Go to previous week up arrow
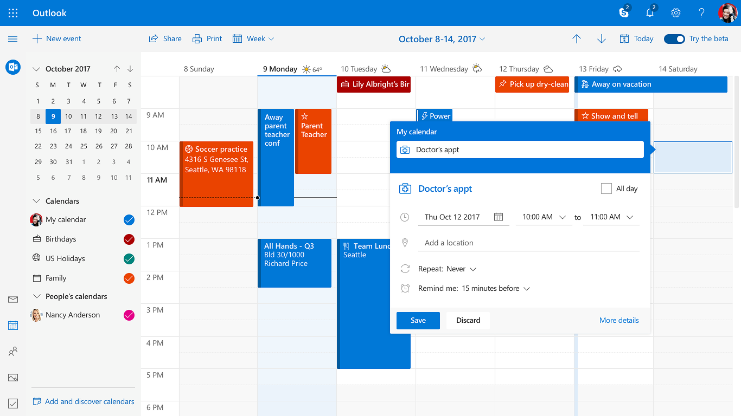This screenshot has height=416, width=741. click(577, 39)
